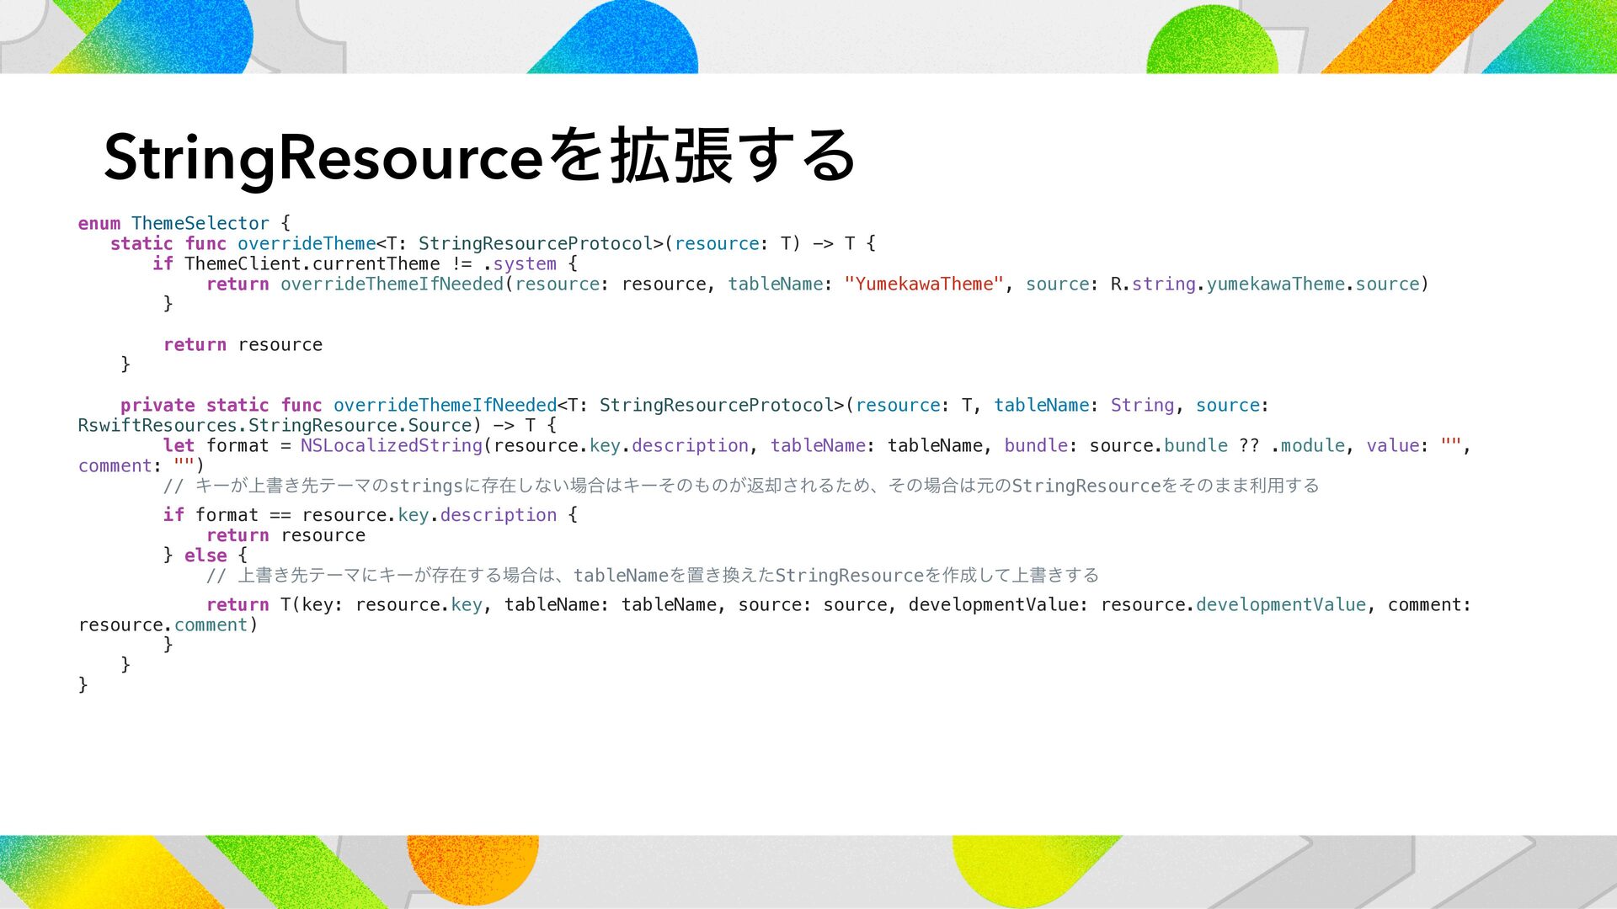Click the "return resource" line under the first closing brace

pyautogui.click(x=243, y=345)
